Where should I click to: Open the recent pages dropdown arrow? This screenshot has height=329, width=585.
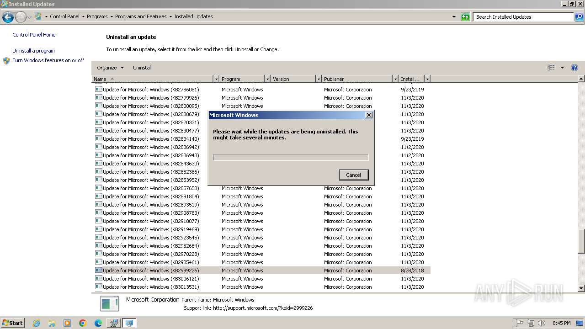[x=30, y=17]
